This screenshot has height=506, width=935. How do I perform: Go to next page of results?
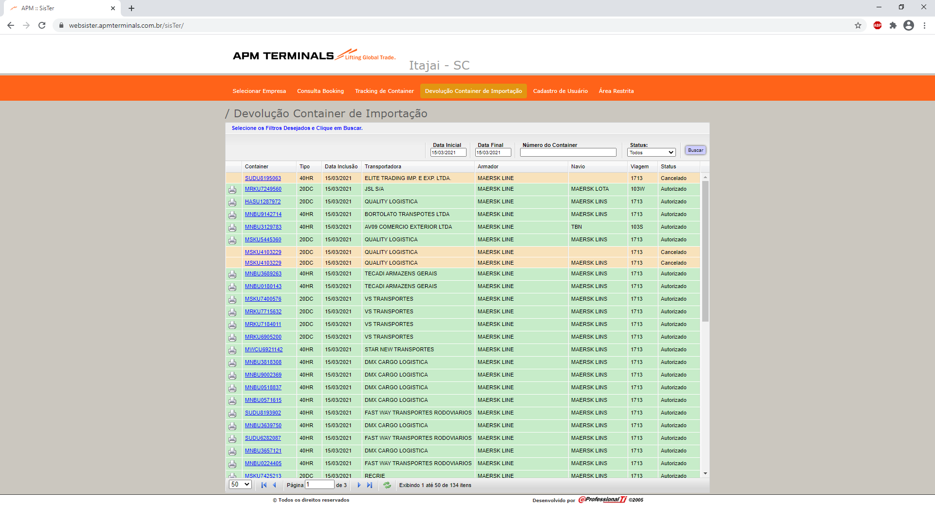[x=359, y=485]
